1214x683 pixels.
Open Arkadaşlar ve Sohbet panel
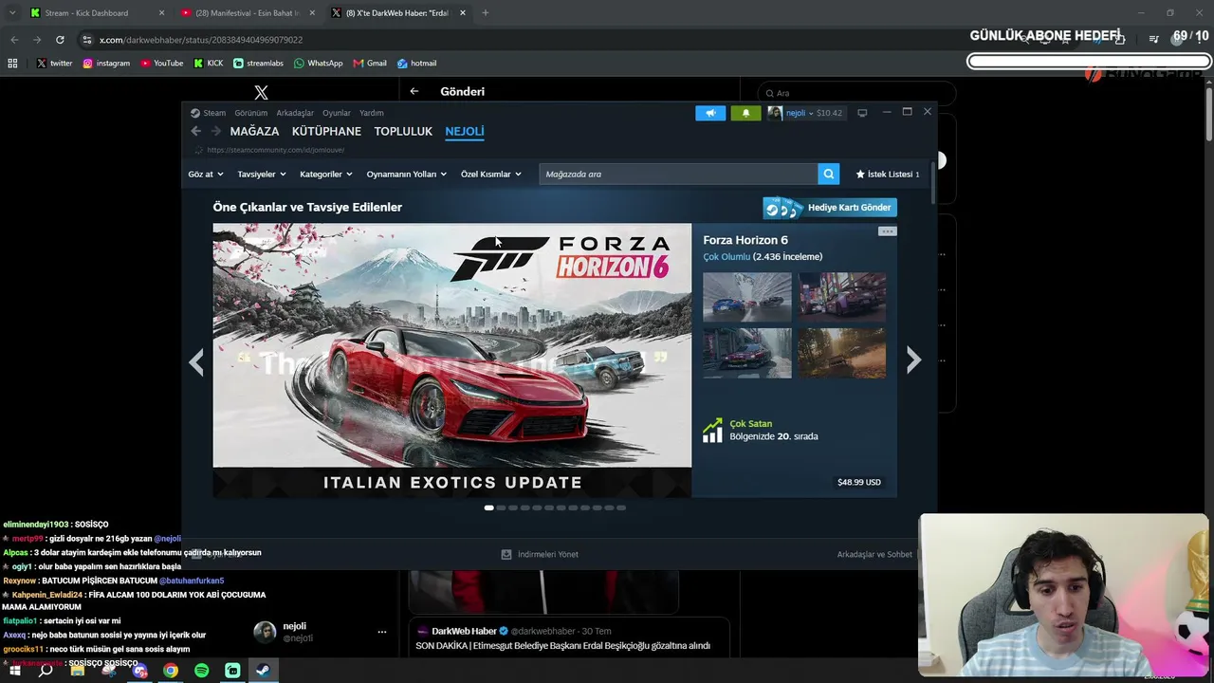click(874, 554)
